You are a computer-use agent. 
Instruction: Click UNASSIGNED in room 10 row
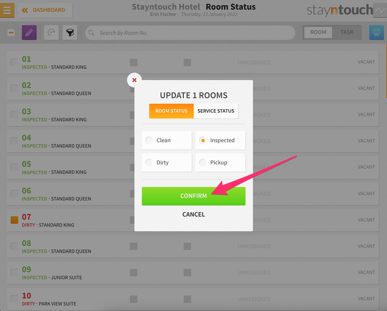coord(254,299)
